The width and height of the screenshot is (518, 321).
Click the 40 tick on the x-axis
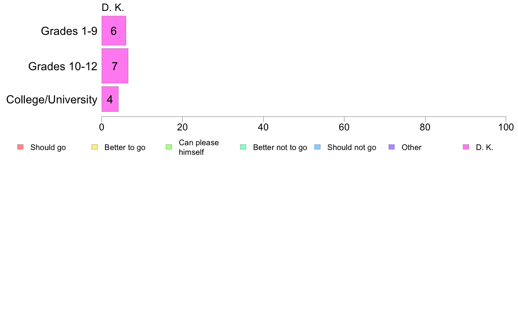point(263,127)
